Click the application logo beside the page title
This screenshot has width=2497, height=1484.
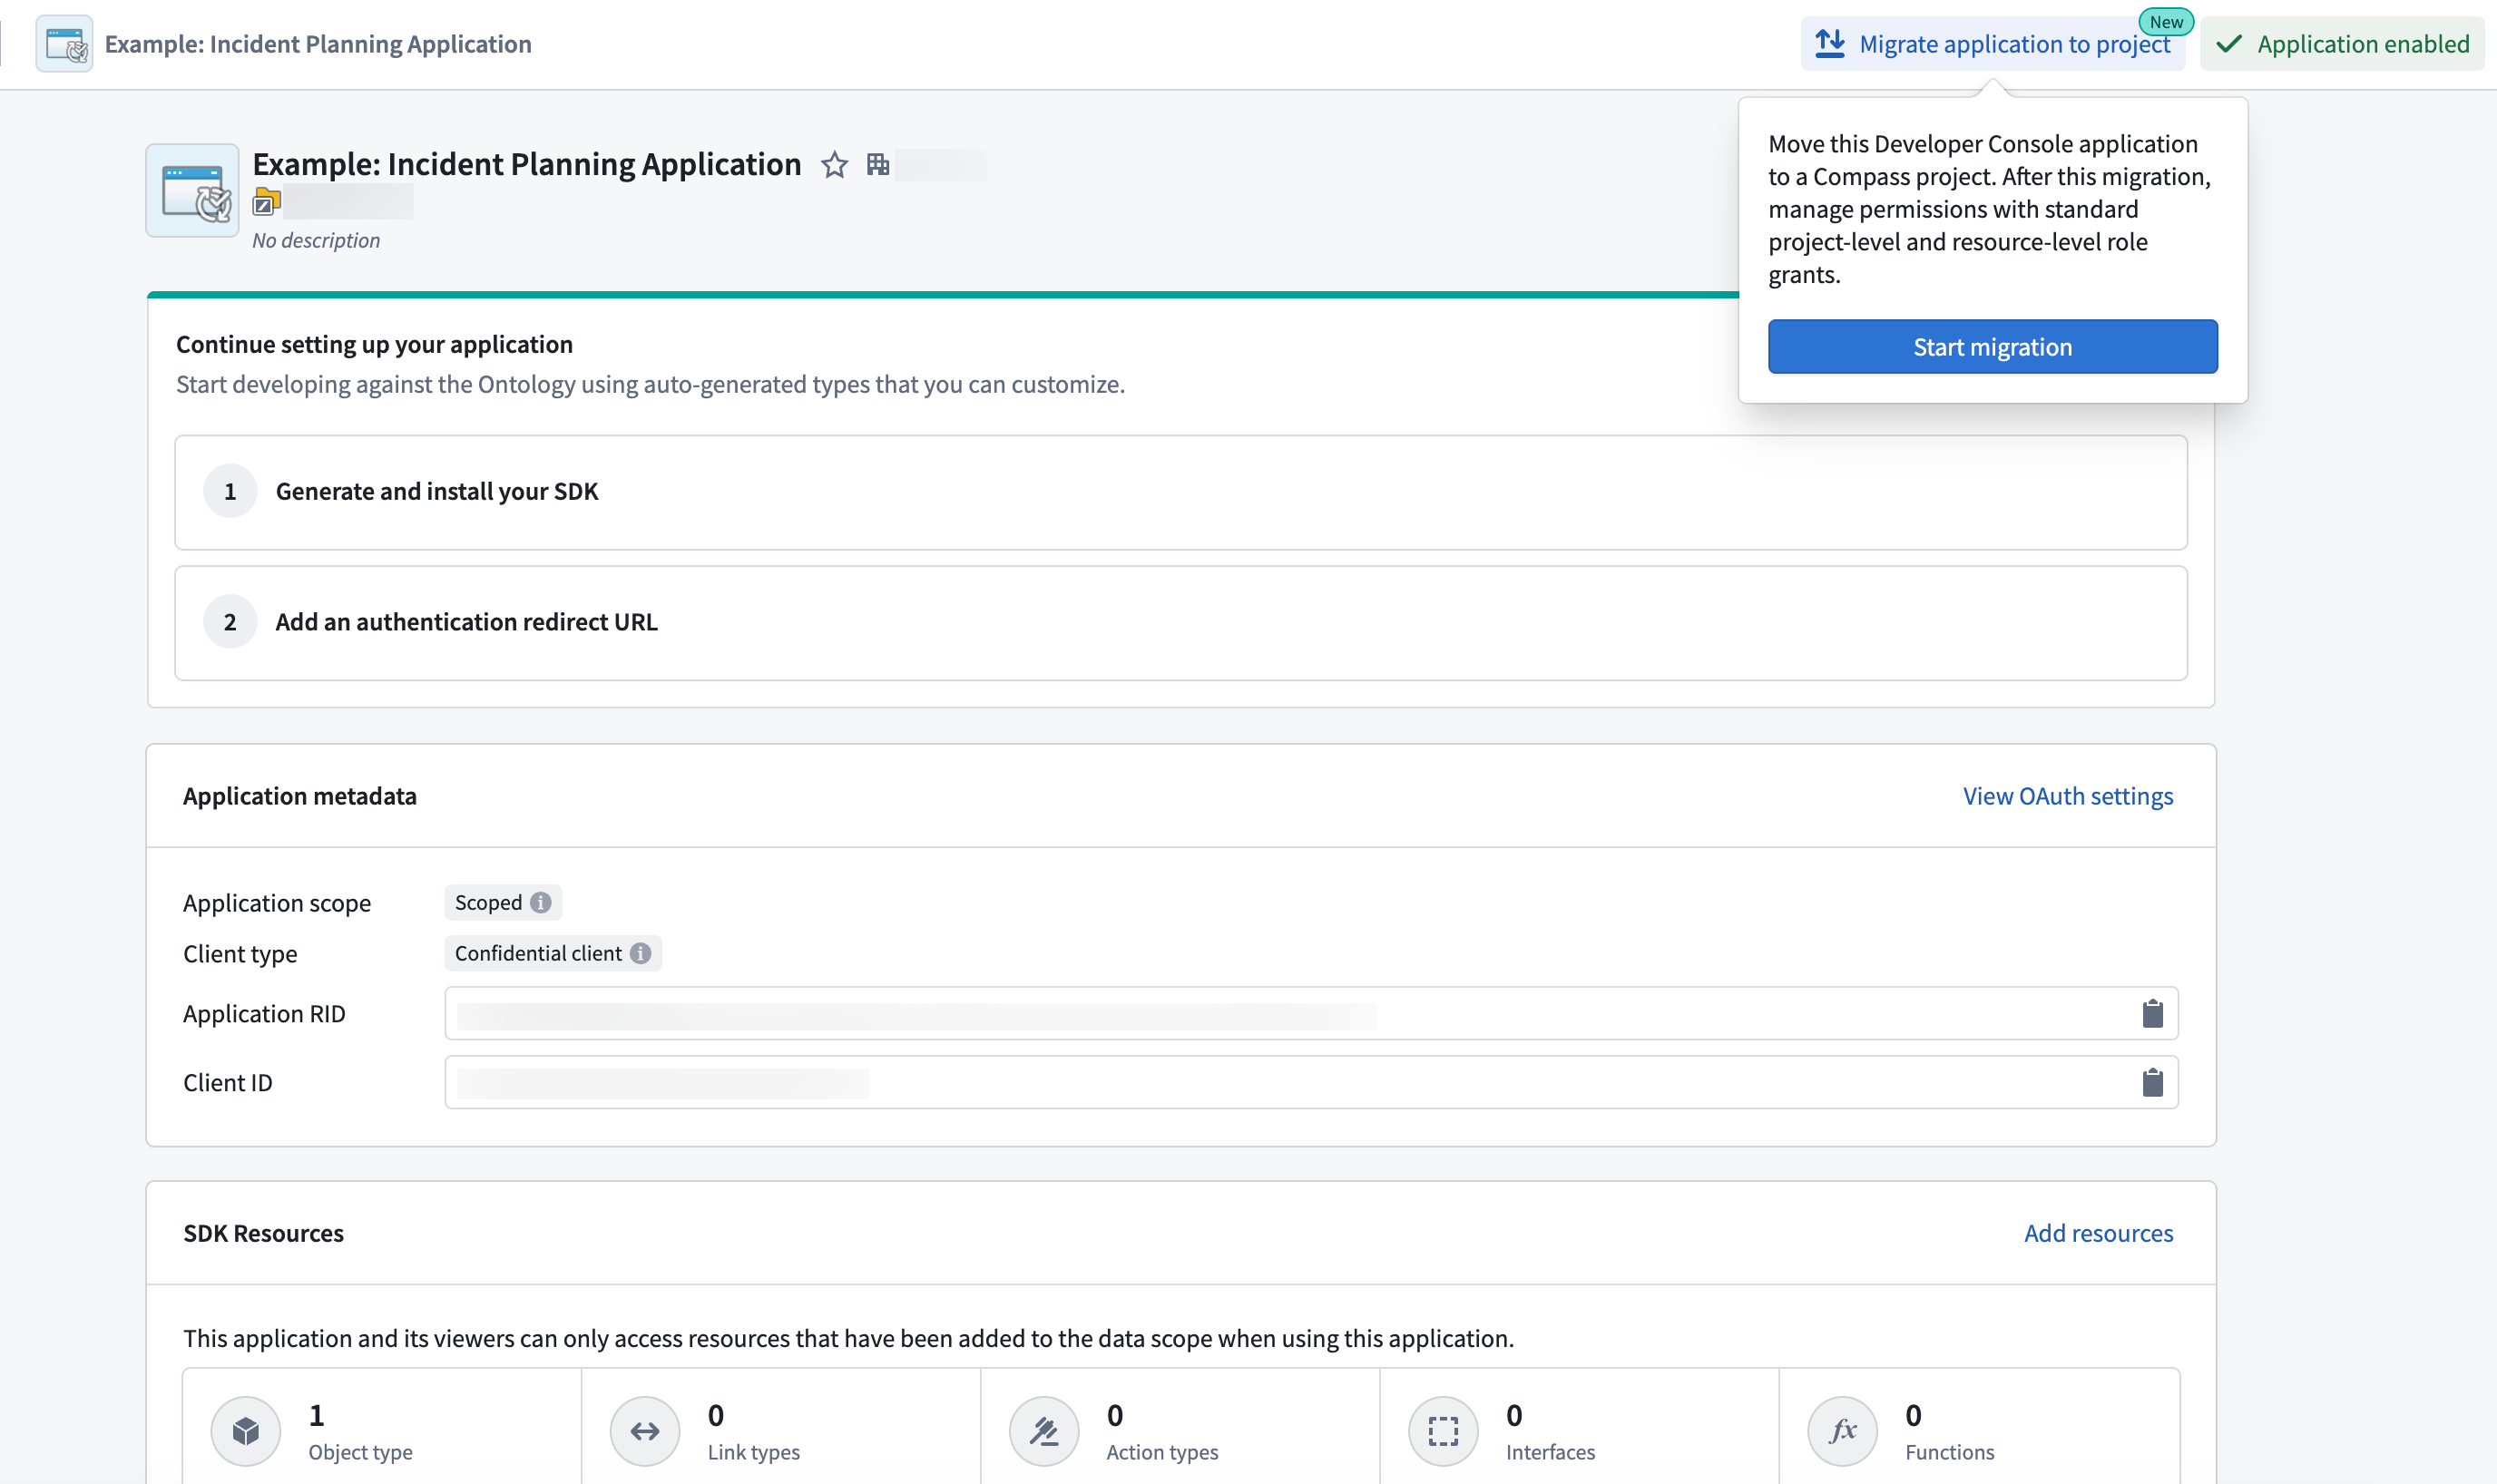tap(191, 190)
